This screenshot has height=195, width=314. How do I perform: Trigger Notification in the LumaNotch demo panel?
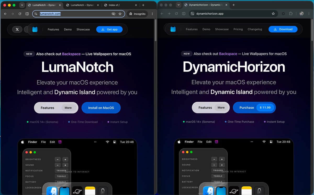[x=61, y=171]
